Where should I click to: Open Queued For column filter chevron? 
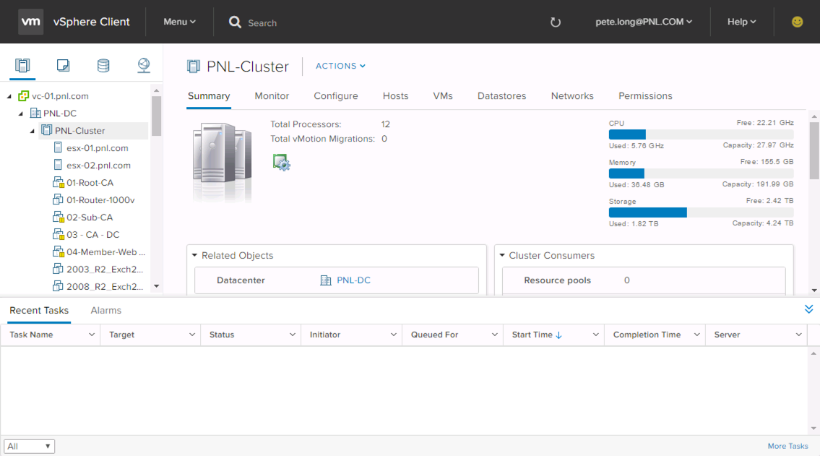(495, 335)
